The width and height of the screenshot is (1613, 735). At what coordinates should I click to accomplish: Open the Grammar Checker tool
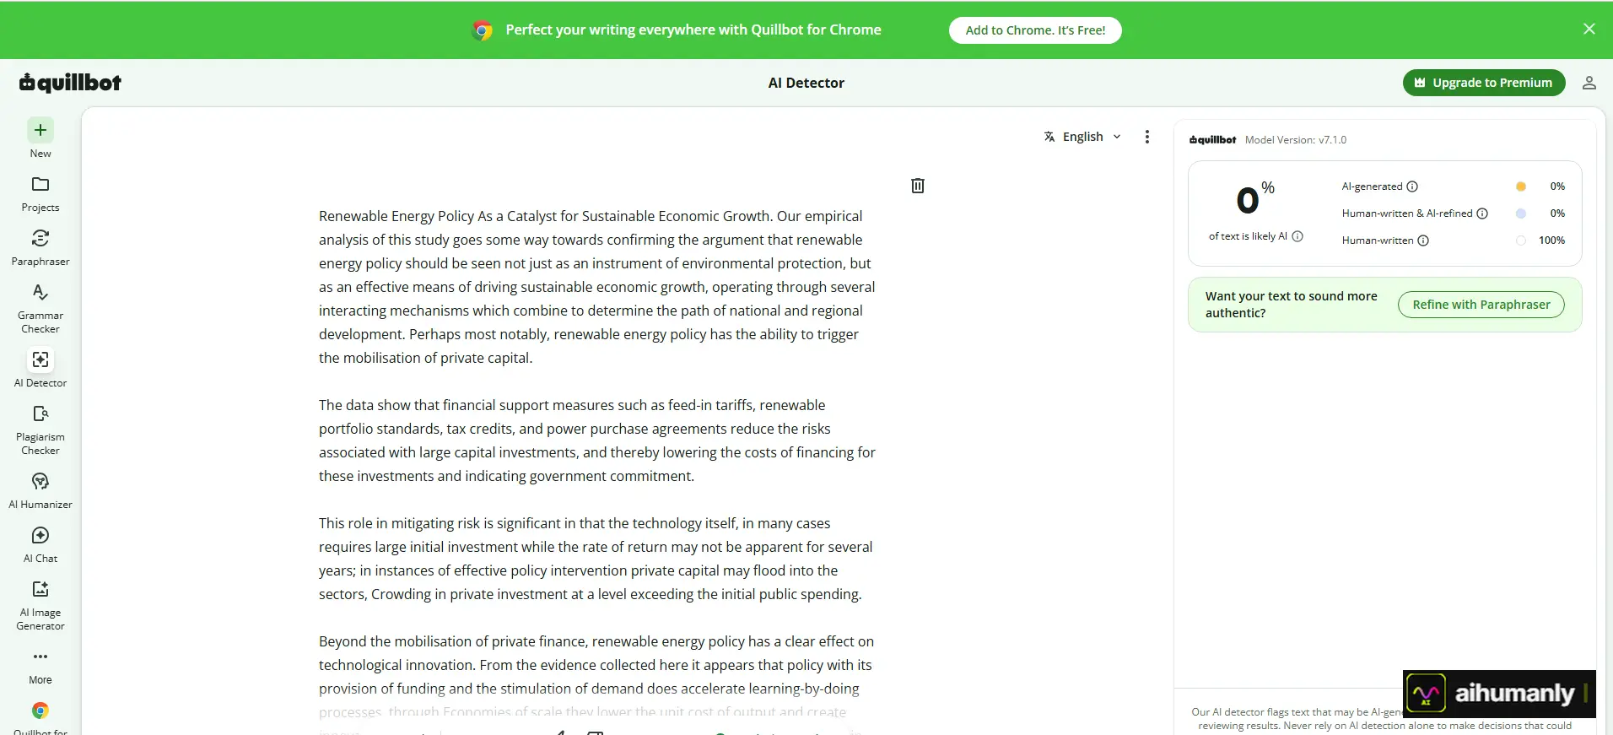[40, 308]
